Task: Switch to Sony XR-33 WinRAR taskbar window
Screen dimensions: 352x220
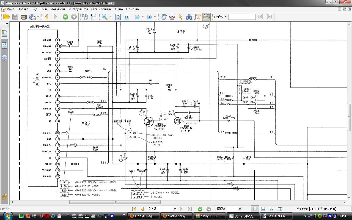Action: [x=210, y=216]
